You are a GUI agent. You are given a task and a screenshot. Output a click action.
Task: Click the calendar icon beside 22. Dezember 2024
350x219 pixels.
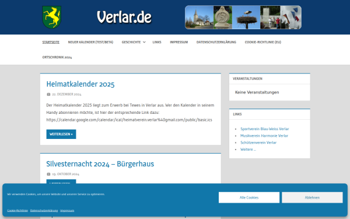(x=48, y=94)
